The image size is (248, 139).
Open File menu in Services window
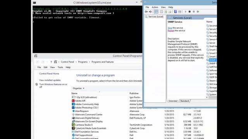point(147,7)
